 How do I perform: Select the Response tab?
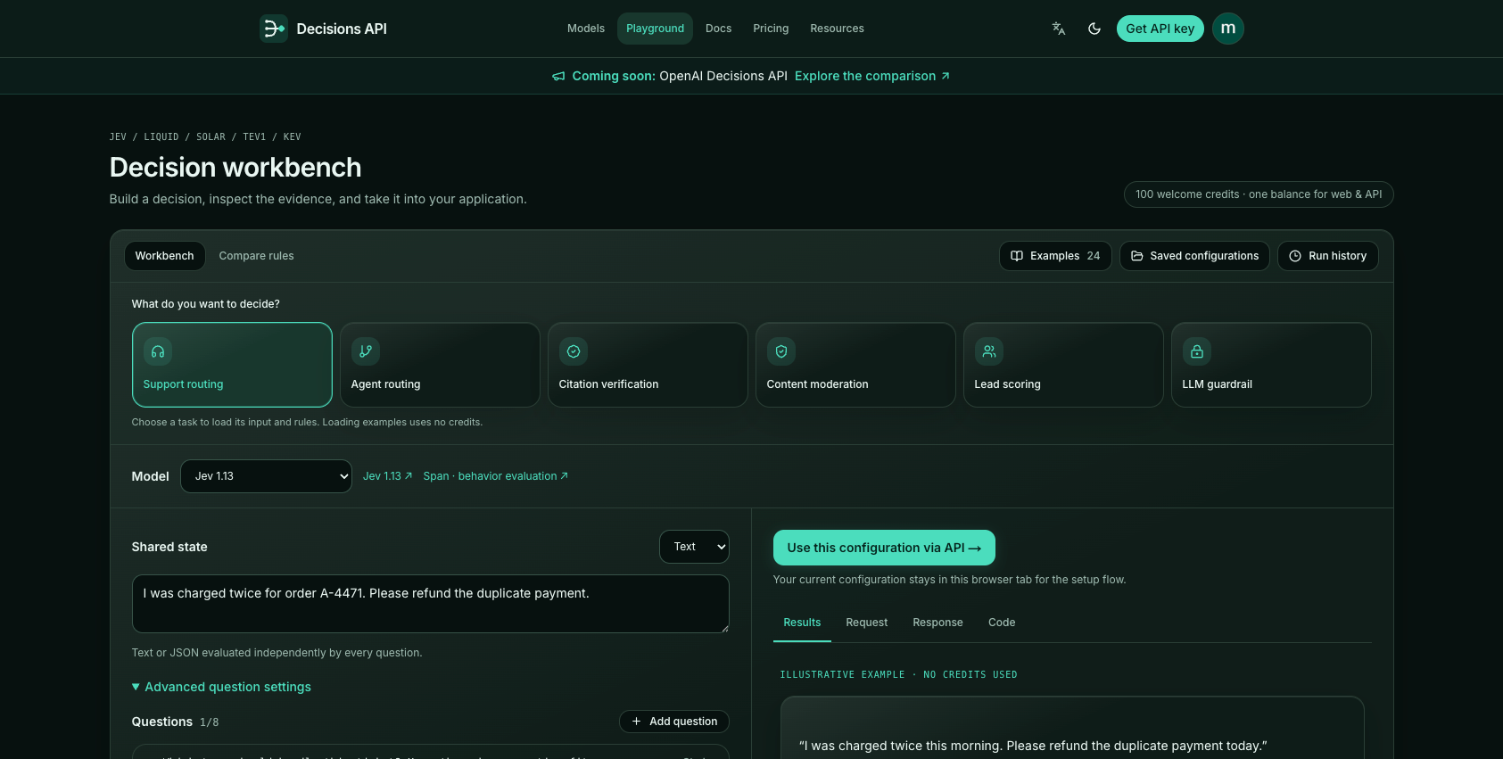[x=937, y=623]
